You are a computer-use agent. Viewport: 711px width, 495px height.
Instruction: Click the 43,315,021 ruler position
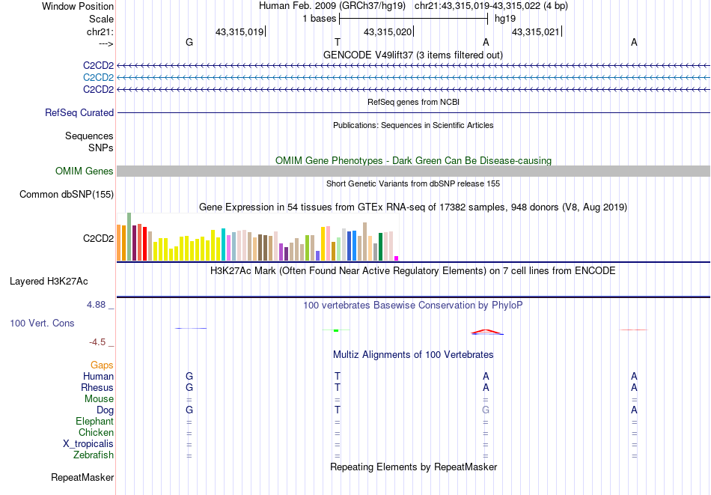(x=536, y=31)
